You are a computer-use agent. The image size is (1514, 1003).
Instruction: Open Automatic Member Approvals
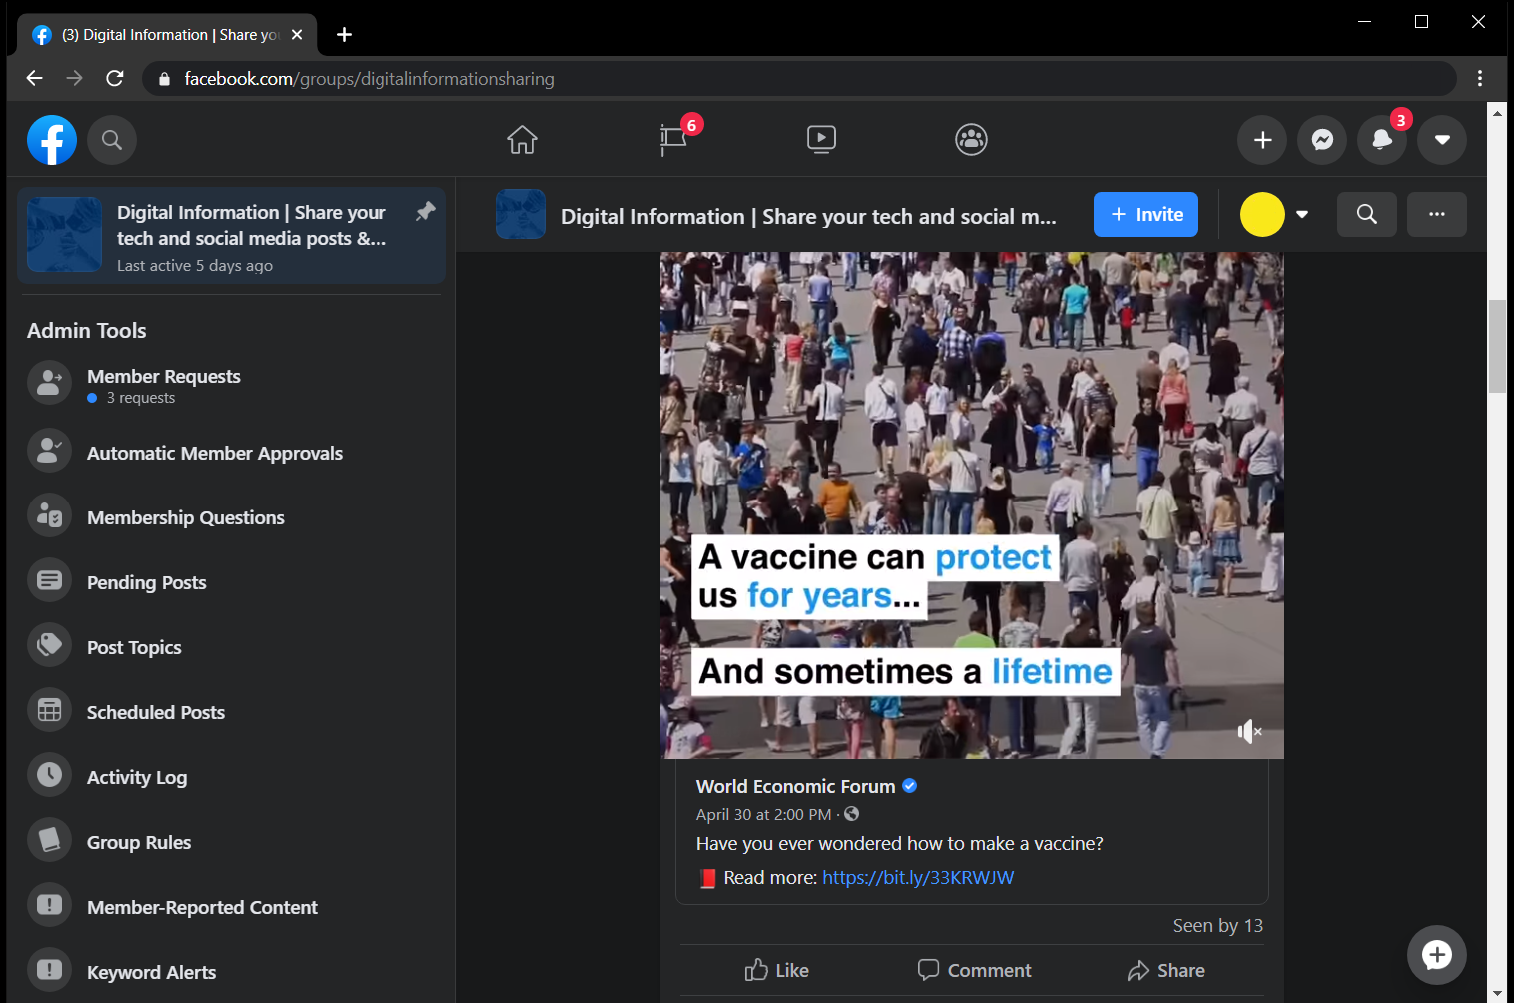coord(232,453)
